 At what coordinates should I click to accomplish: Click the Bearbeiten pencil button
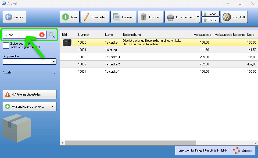(95, 17)
